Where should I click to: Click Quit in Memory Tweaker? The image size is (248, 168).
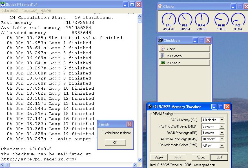[219, 157]
